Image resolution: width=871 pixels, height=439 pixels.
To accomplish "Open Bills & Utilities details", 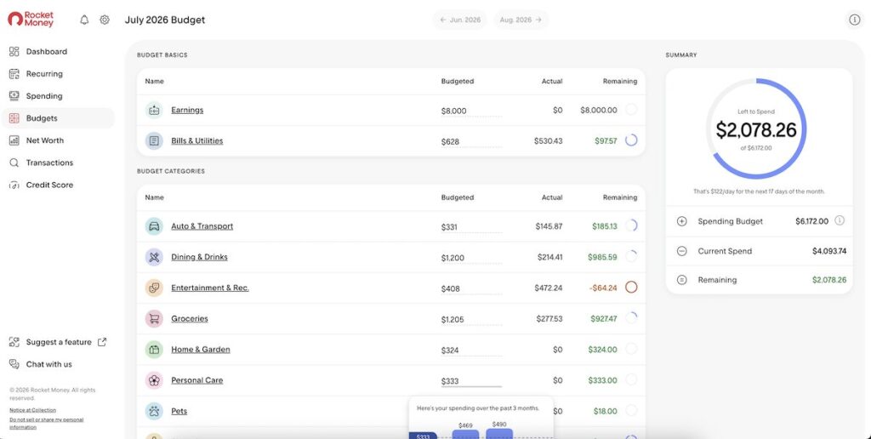I will coord(197,141).
